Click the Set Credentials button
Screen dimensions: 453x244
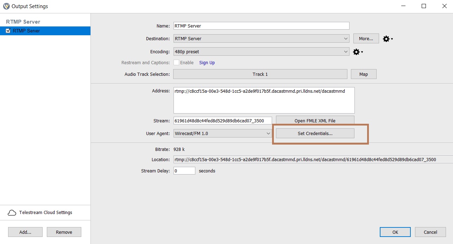(315, 133)
